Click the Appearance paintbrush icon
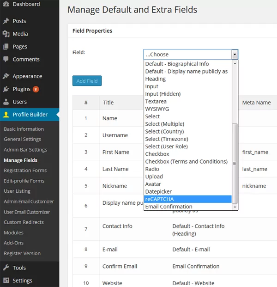This screenshot has width=277, height=287. tap(6, 76)
